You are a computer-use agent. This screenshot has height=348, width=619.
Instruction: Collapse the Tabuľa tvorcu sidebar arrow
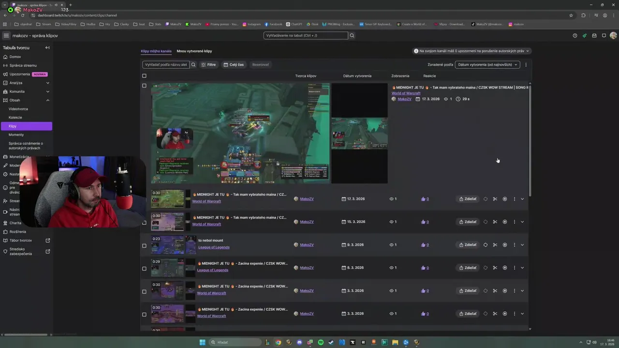point(47,47)
